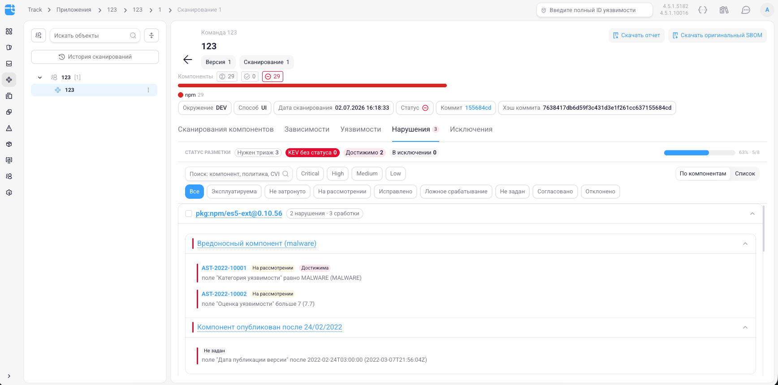The width and height of the screenshot is (778, 385).
Task: Toggle the Critical severity filter
Action: click(310, 174)
